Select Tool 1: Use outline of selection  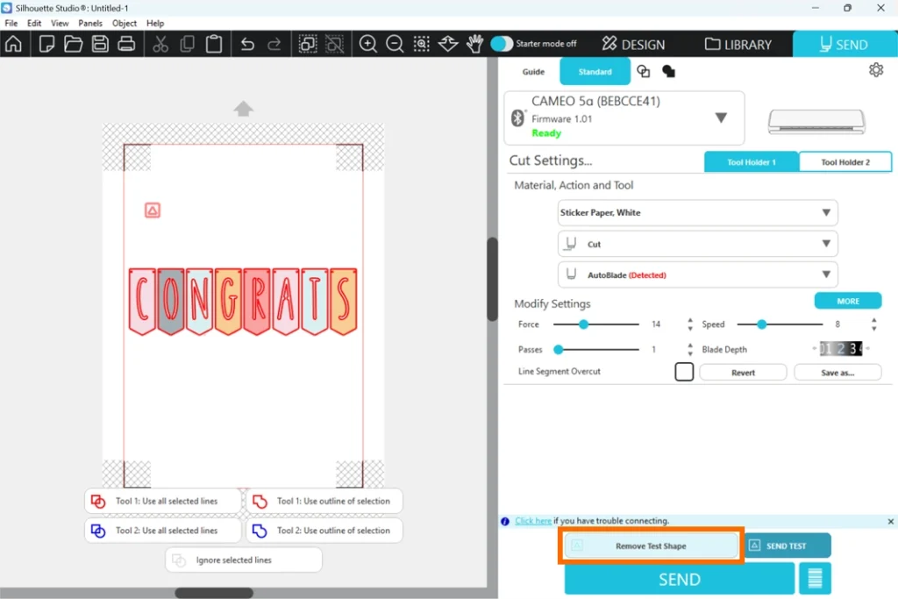click(324, 501)
